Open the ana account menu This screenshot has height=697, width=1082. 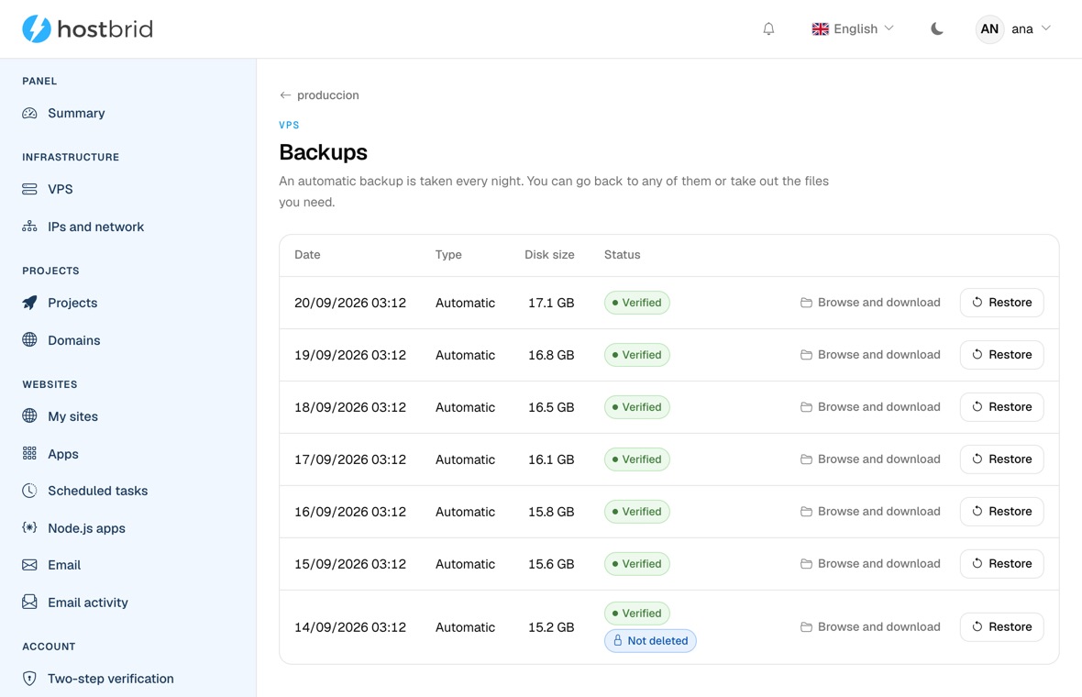click(x=1013, y=29)
